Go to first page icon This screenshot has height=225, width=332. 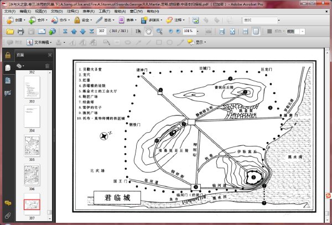[65, 32]
